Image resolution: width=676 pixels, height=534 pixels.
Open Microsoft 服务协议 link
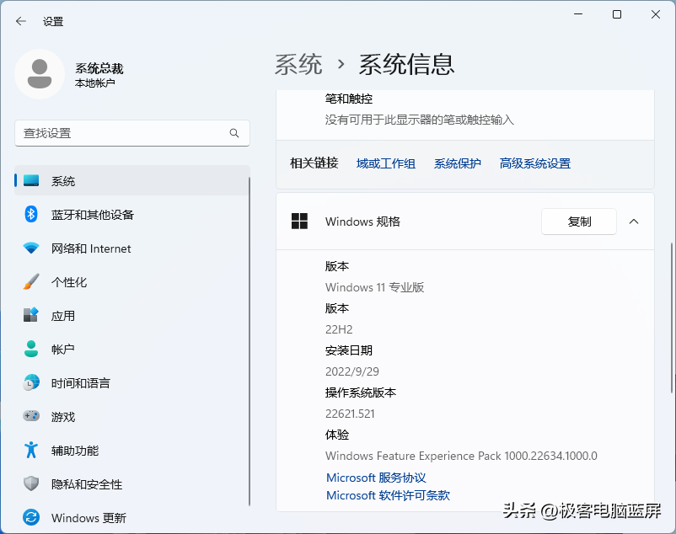[x=376, y=478]
